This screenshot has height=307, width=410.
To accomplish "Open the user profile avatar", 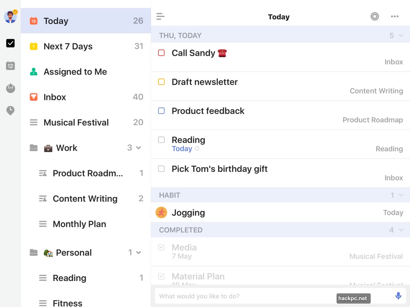I will pos(10,17).
